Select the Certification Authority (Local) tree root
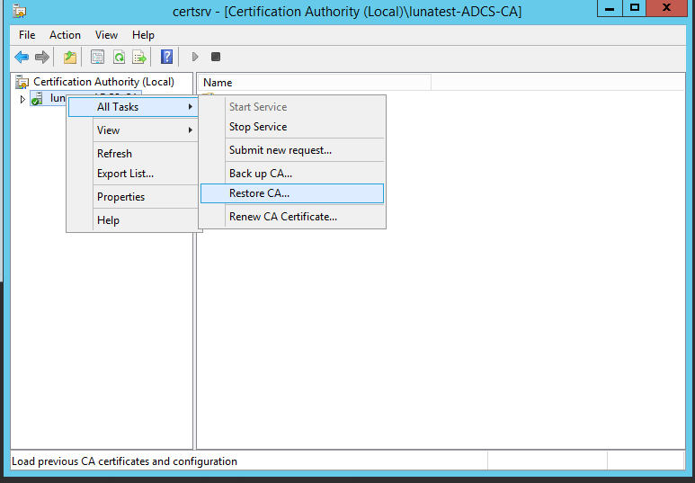 tap(103, 82)
